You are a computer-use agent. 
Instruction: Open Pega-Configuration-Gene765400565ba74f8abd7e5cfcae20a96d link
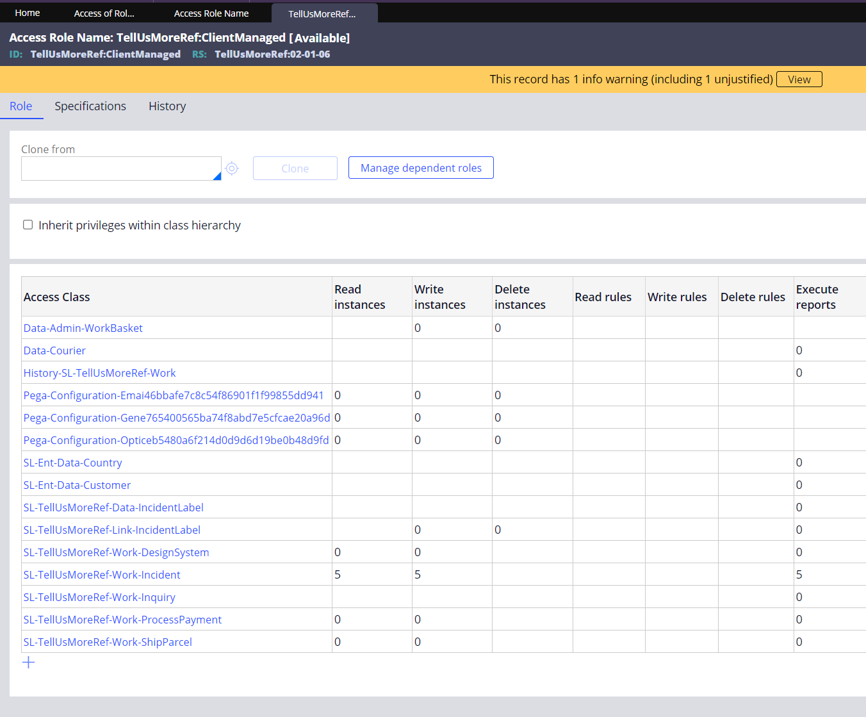pos(177,418)
